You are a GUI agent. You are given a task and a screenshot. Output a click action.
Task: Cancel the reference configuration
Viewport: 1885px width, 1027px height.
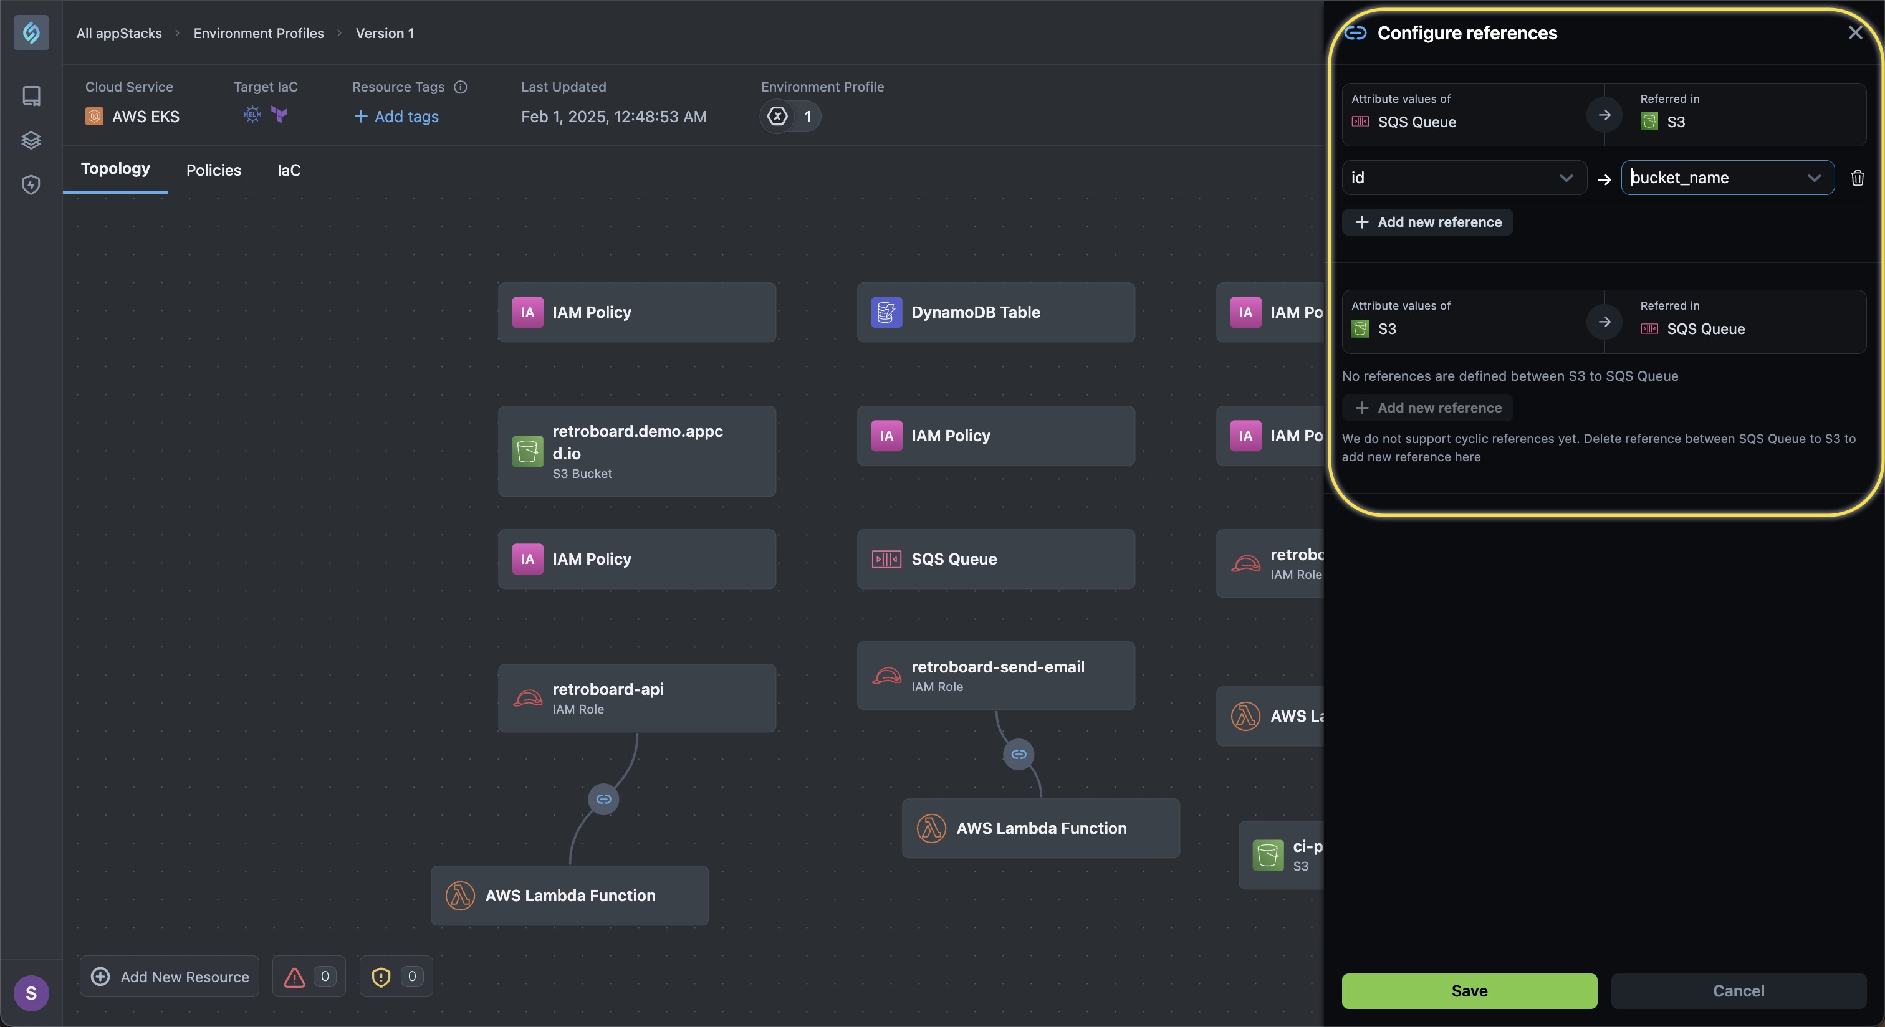click(x=1739, y=990)
